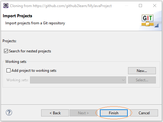Click the Import Projects heading
Image resolution: width=163 pixels, height=122 pixels.
click(17, 16)
